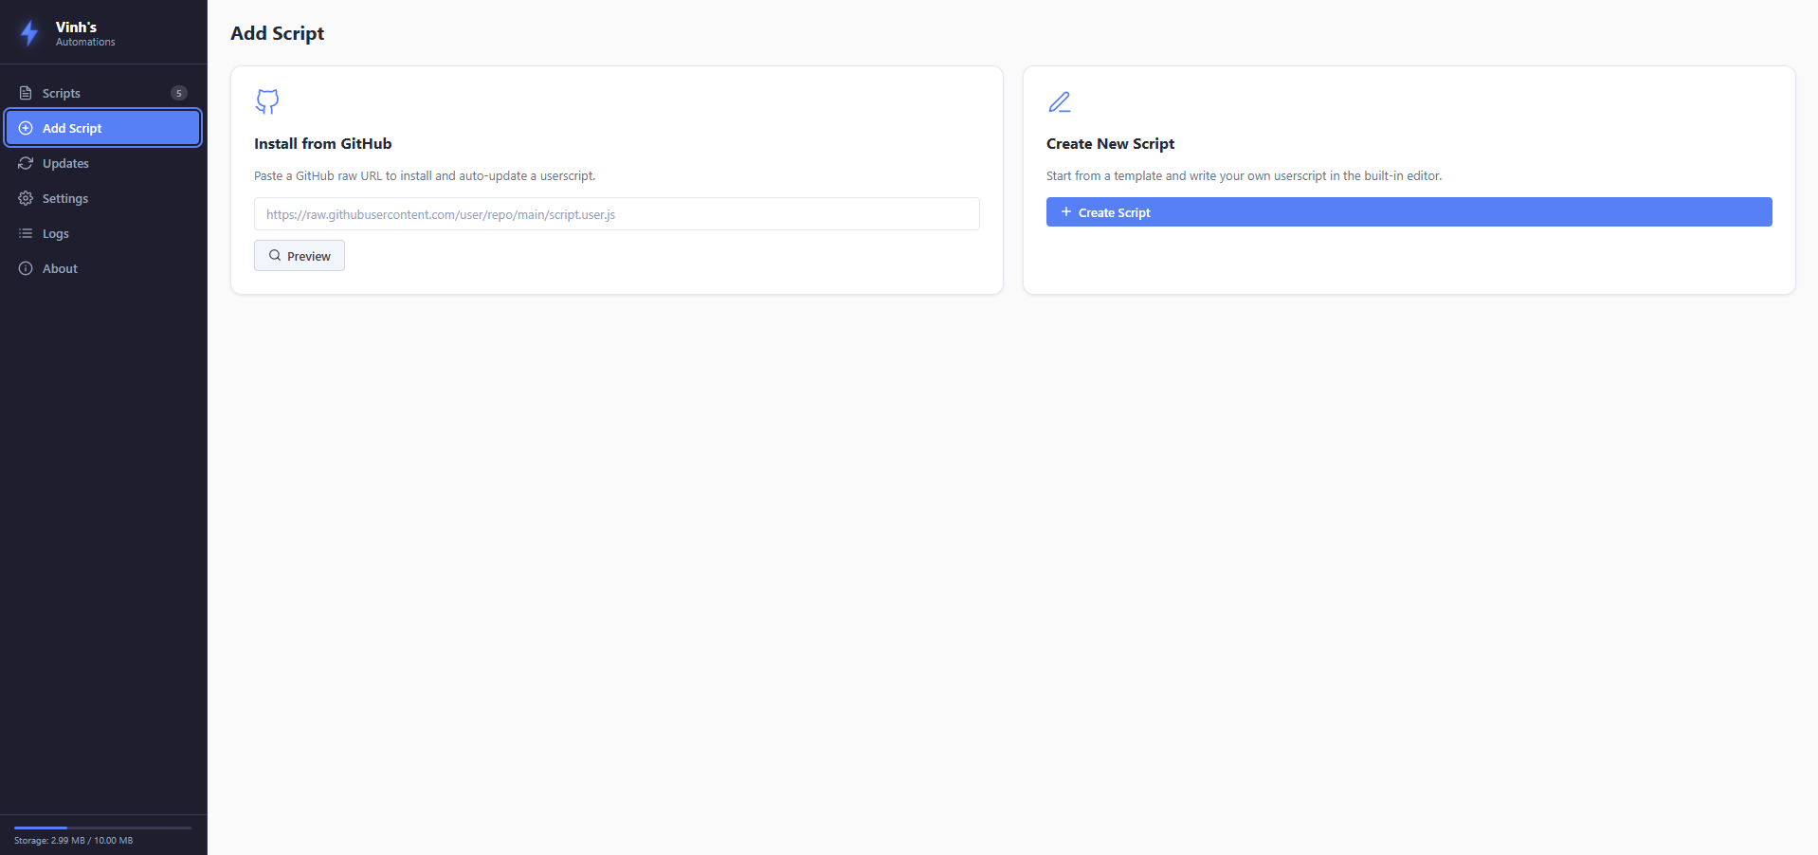Viewport: 1818px width, 855px height.
Task: Click the Create New Script heading
Action: pyautogui.click(x=1110, y=143)
